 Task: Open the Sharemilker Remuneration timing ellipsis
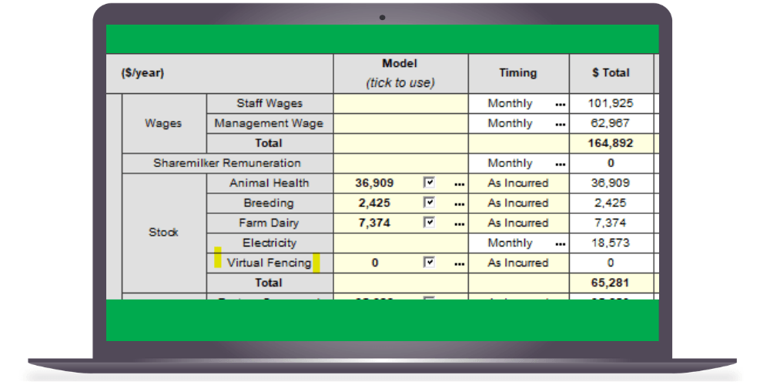[x=560, y=164]
